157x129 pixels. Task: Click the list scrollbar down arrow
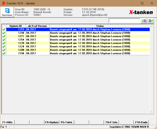pyautogui.click(x=152, y=112)
